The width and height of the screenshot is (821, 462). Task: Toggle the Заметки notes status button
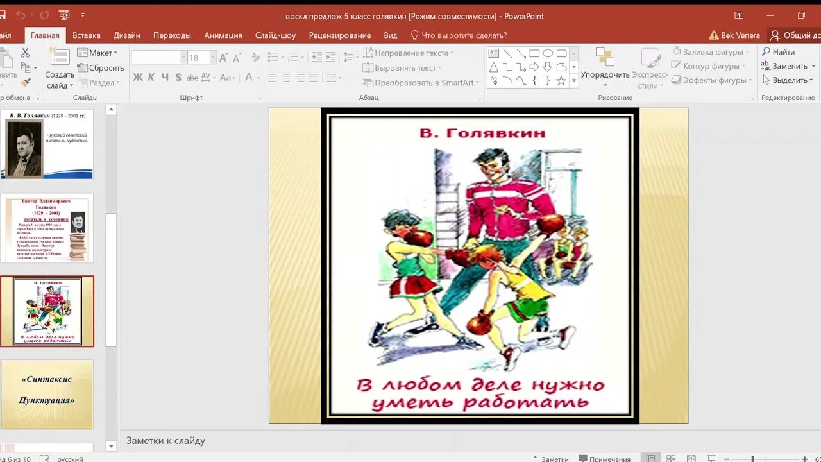point(550,458)
